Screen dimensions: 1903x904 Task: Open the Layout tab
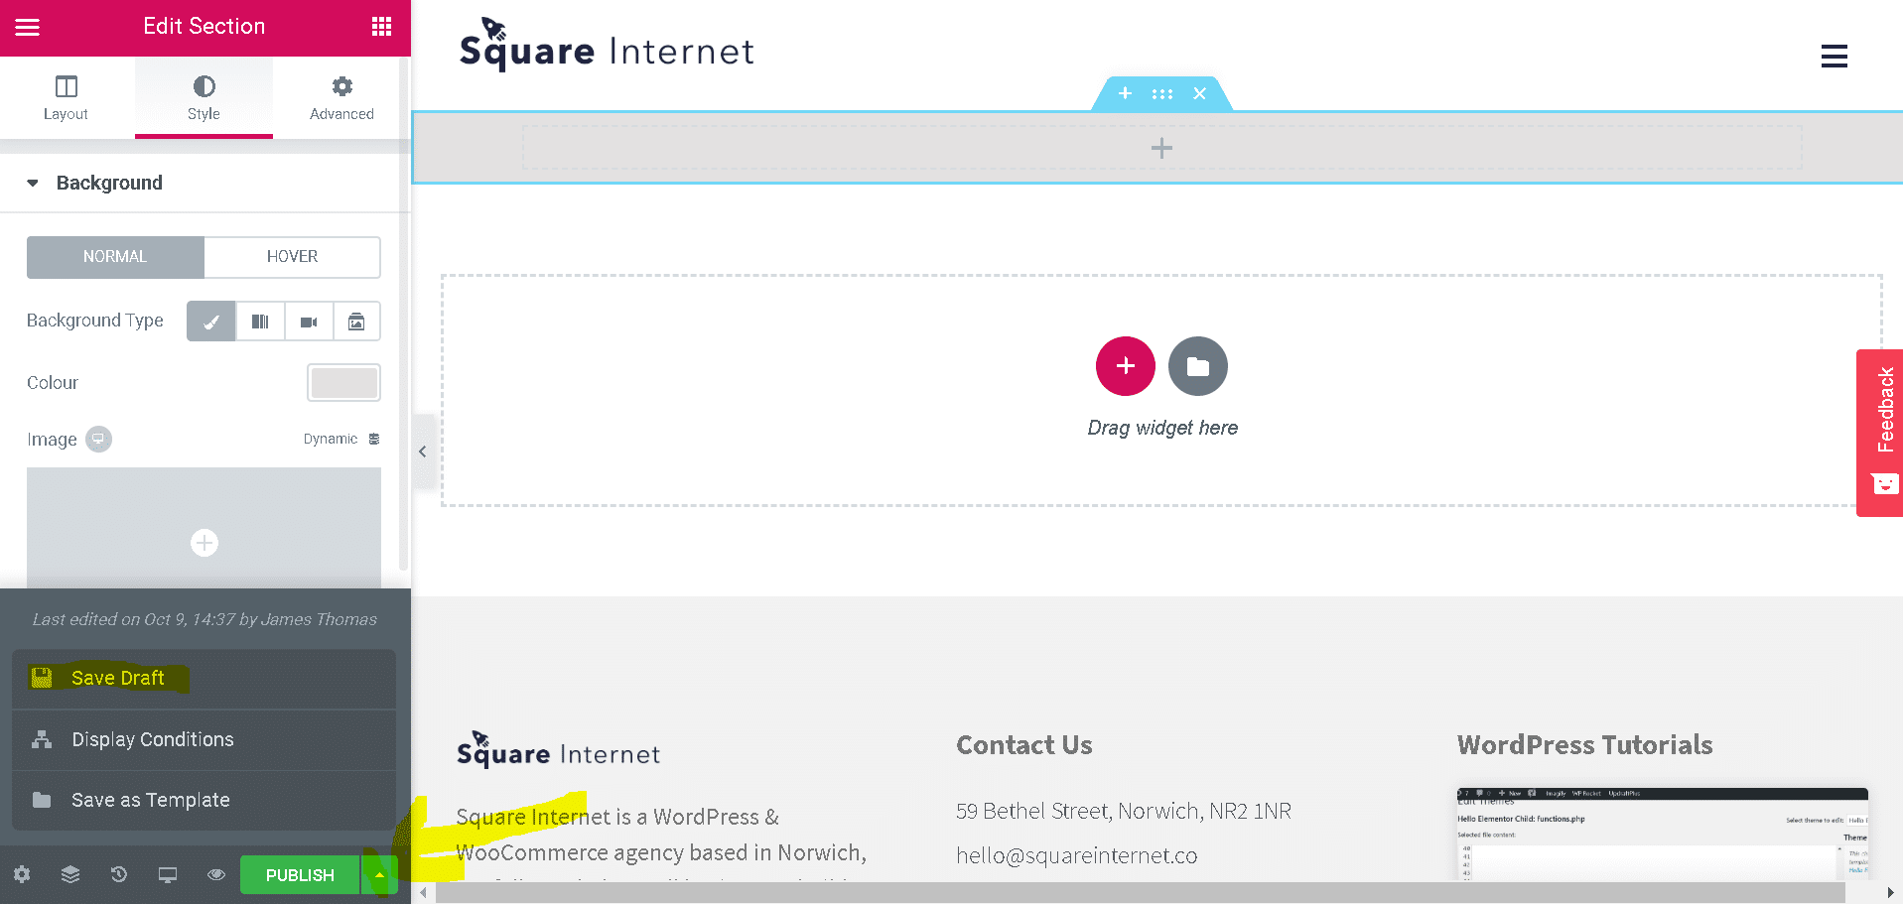point(66,96)
